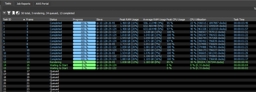
Task: Switch to the Job Reports tab
Action: [x=23, y=4]
